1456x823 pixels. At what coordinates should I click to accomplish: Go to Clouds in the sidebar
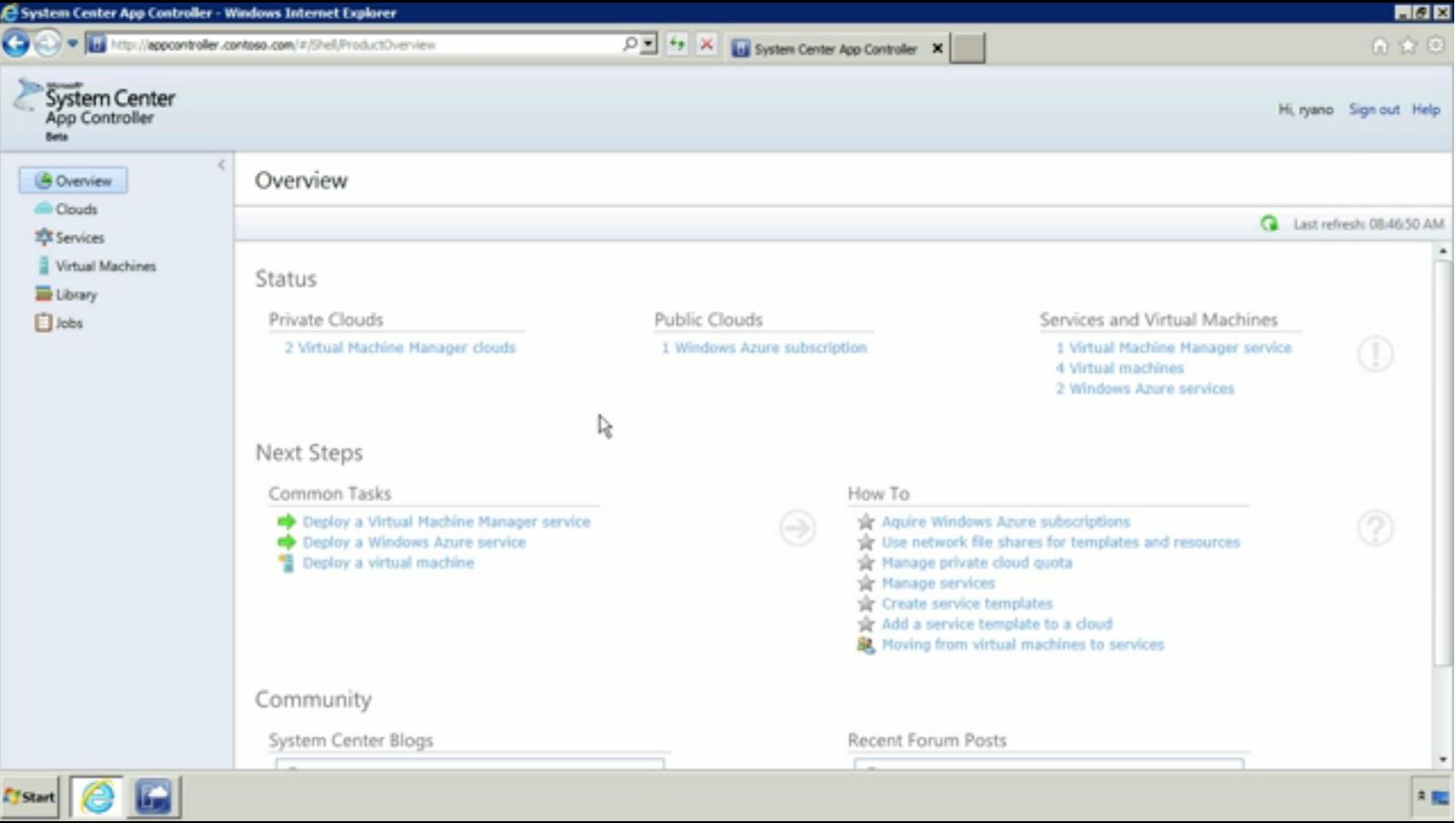[66, 209]
